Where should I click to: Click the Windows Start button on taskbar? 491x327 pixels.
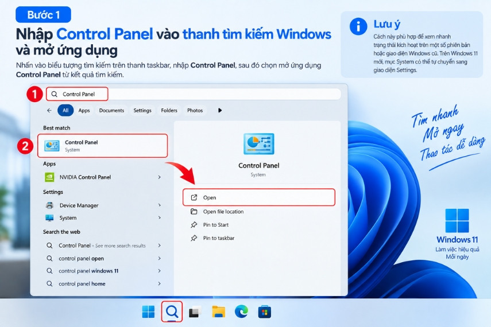[x=148, y=312]
